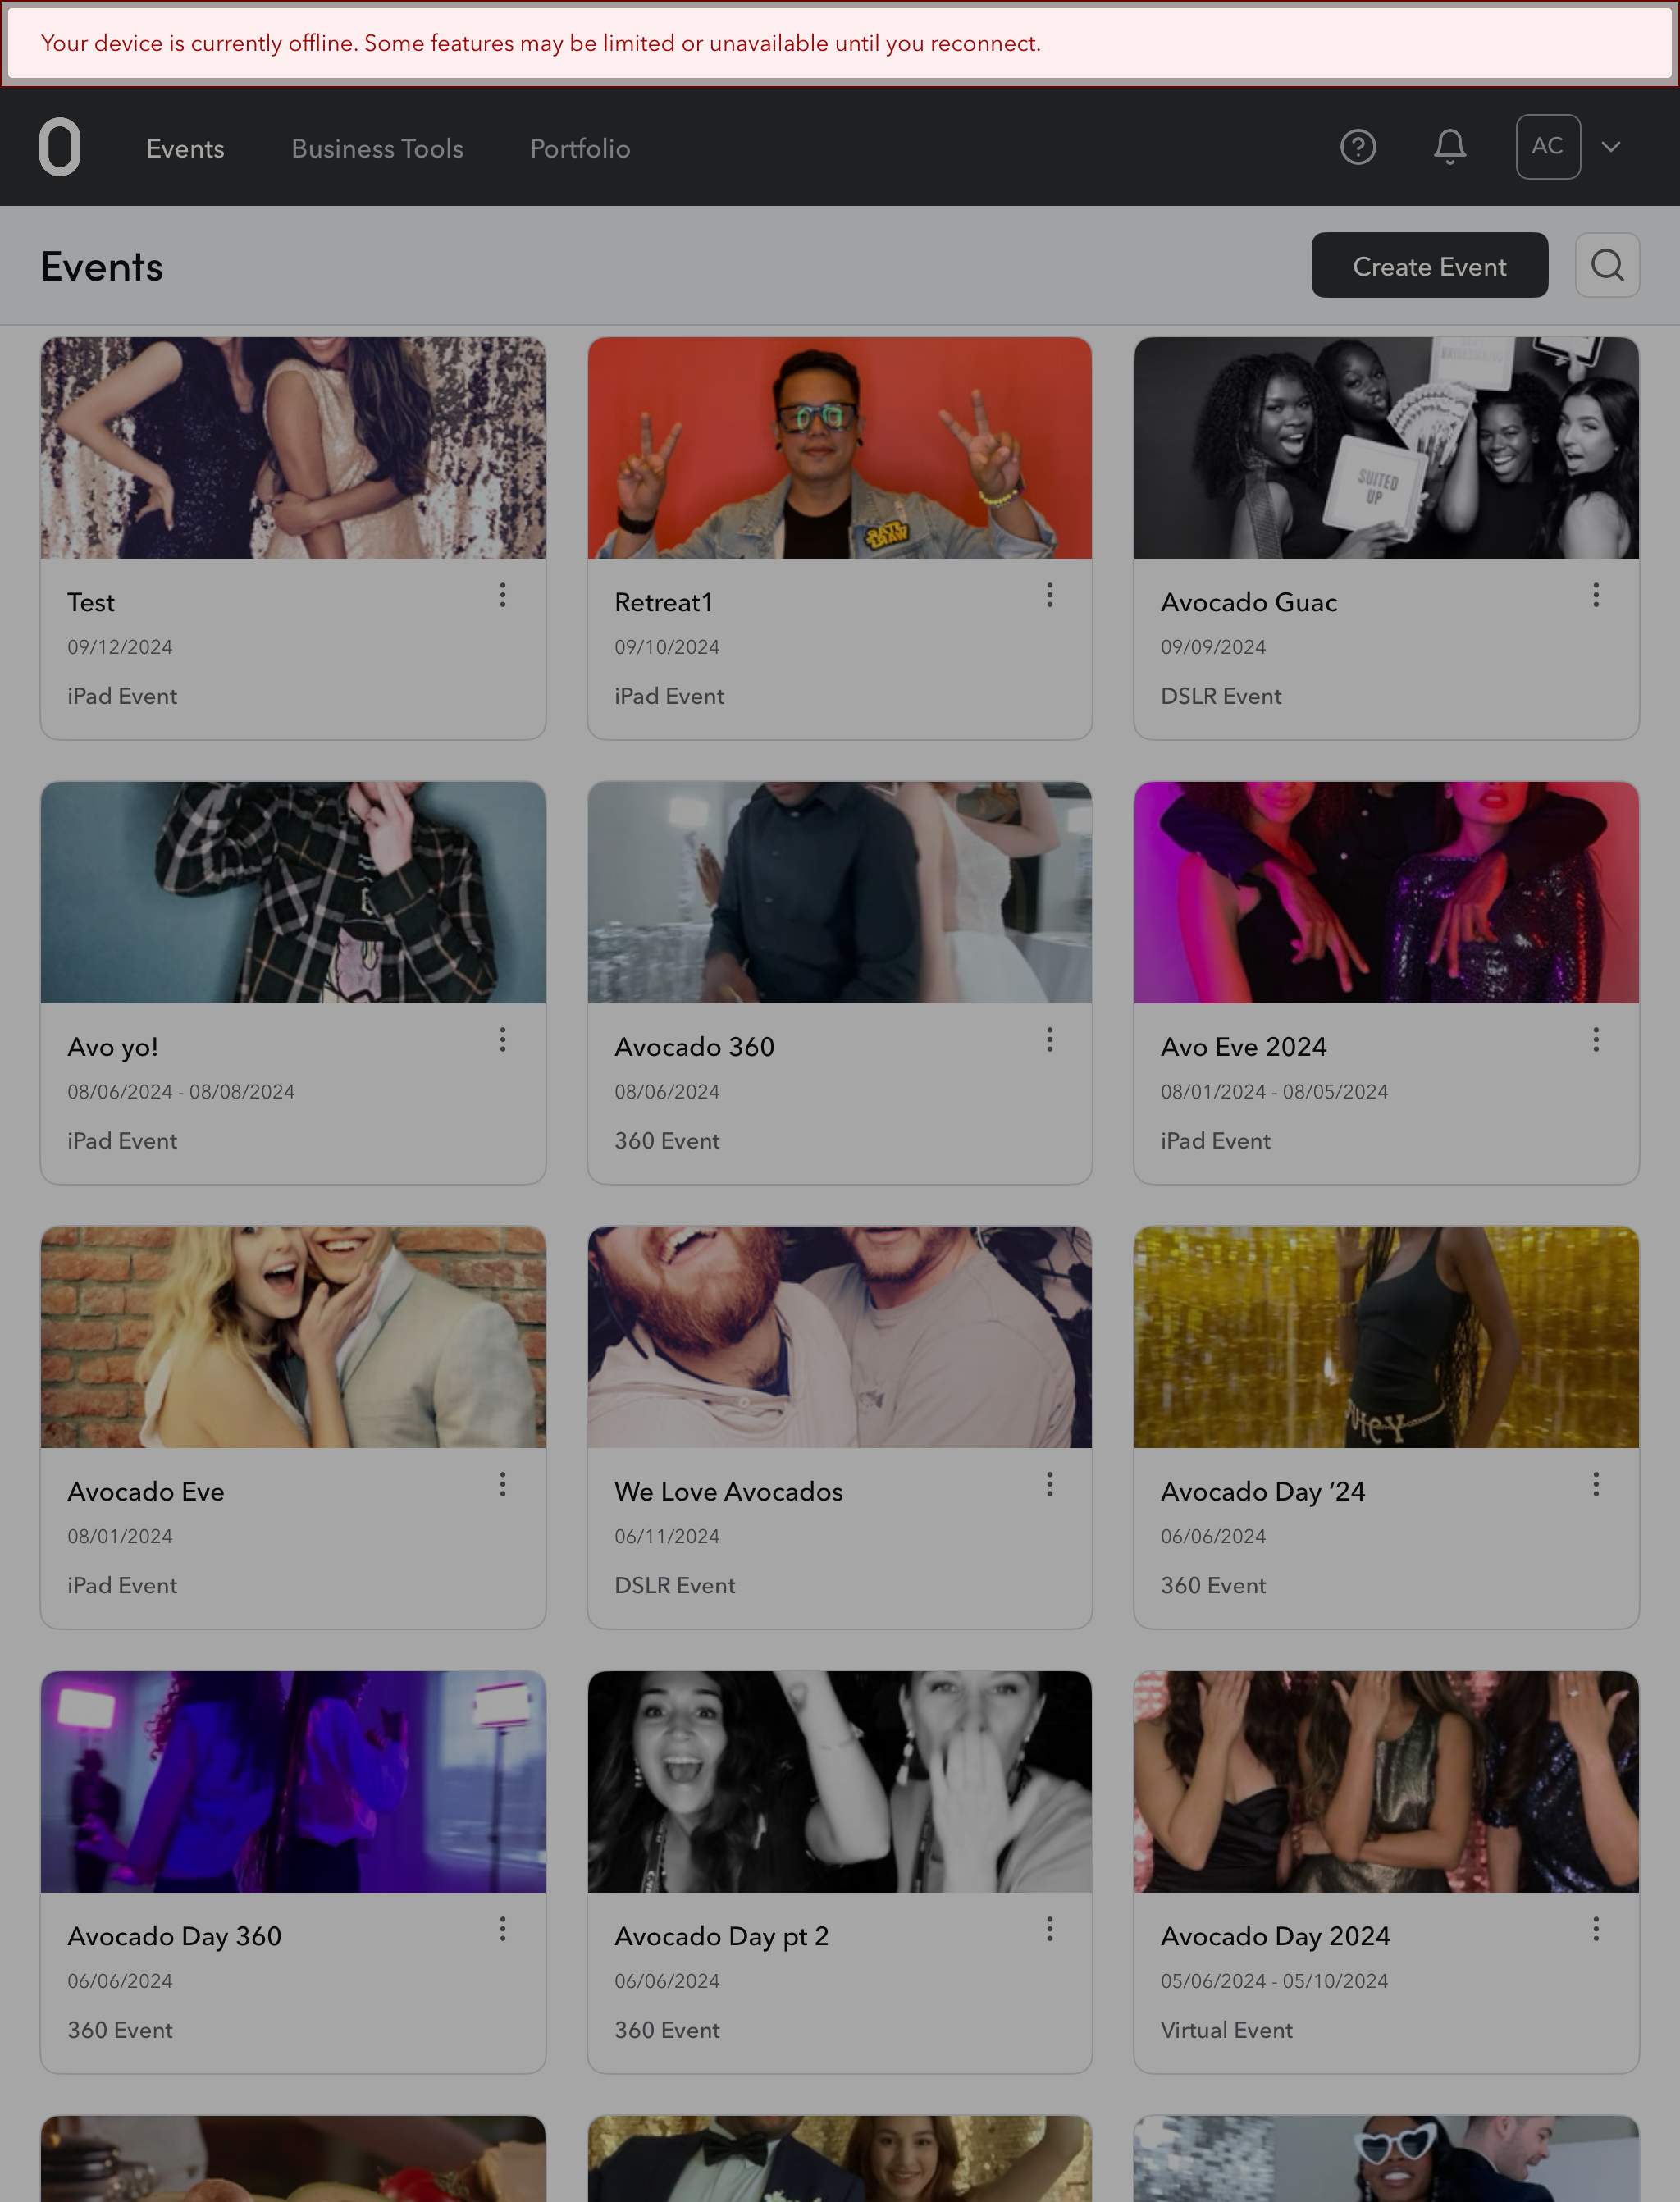
Task: Expand the account dropdown chevron
Action: [x=1610, y=147]
